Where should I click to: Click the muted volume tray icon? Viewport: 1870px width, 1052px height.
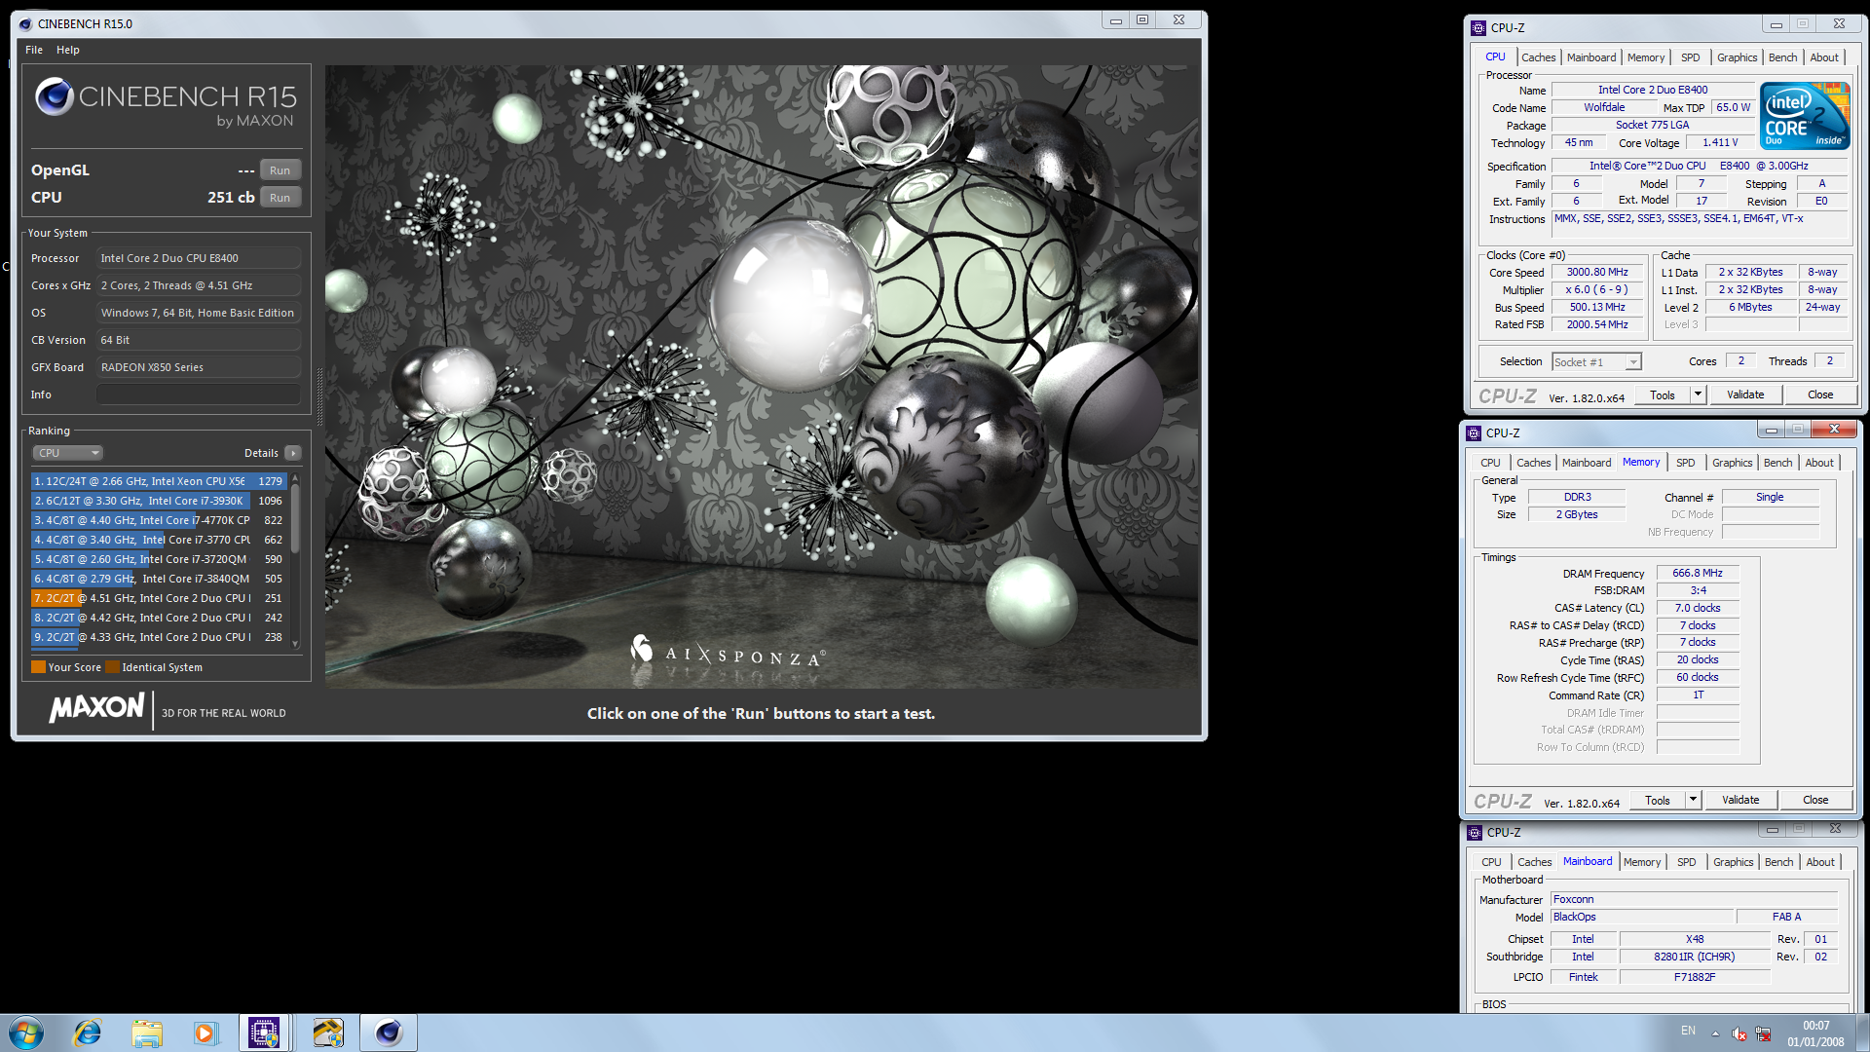click(x=1739, y=1033)
